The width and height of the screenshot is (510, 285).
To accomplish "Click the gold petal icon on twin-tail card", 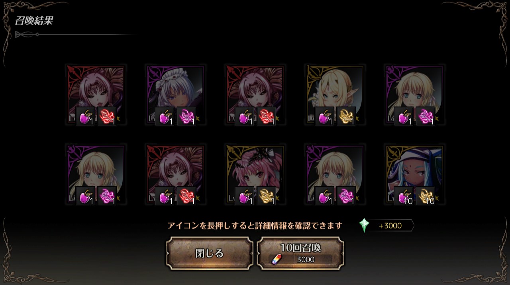I will (267, 196).
